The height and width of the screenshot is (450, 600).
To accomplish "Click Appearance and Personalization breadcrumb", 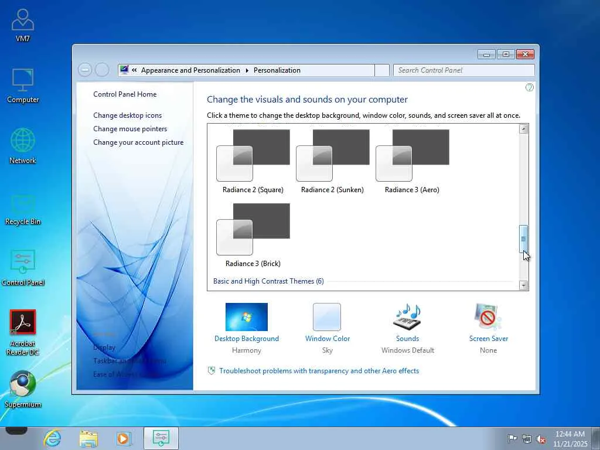I will [190, 70].
